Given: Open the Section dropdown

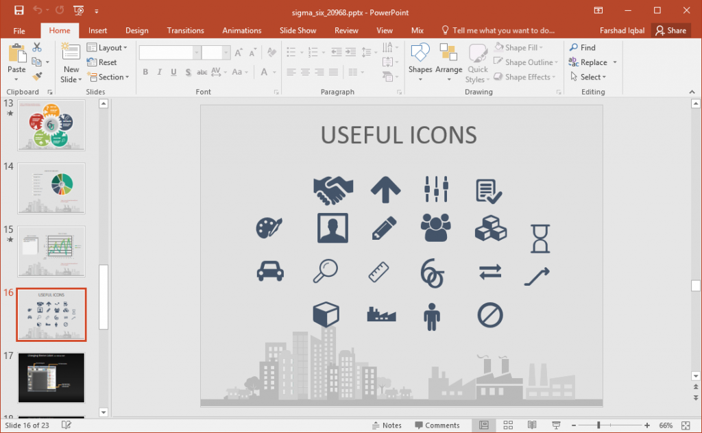Looking at the screenshot, I should [108, 77].
